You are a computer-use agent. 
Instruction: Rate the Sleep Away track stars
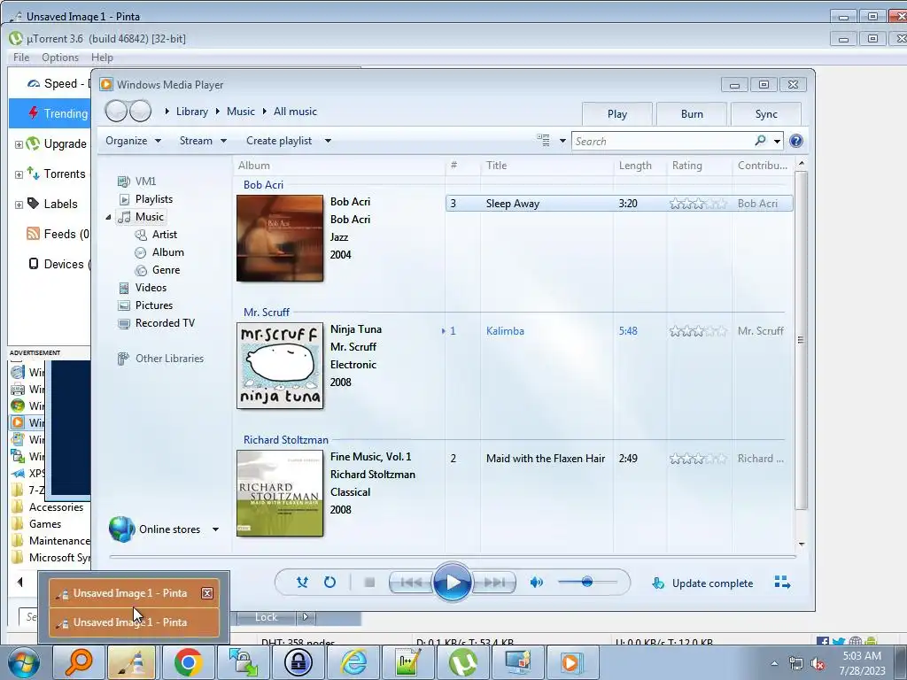click(x=698, y=204)
